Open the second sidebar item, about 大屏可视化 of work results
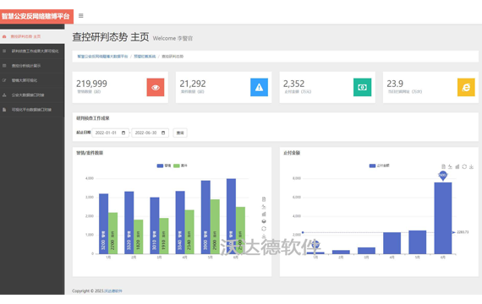Screen dimensions: 482x304 pyautogui.click(x=32, y=52)
